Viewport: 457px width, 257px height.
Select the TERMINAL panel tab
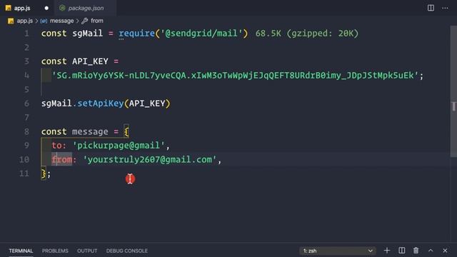21,251
